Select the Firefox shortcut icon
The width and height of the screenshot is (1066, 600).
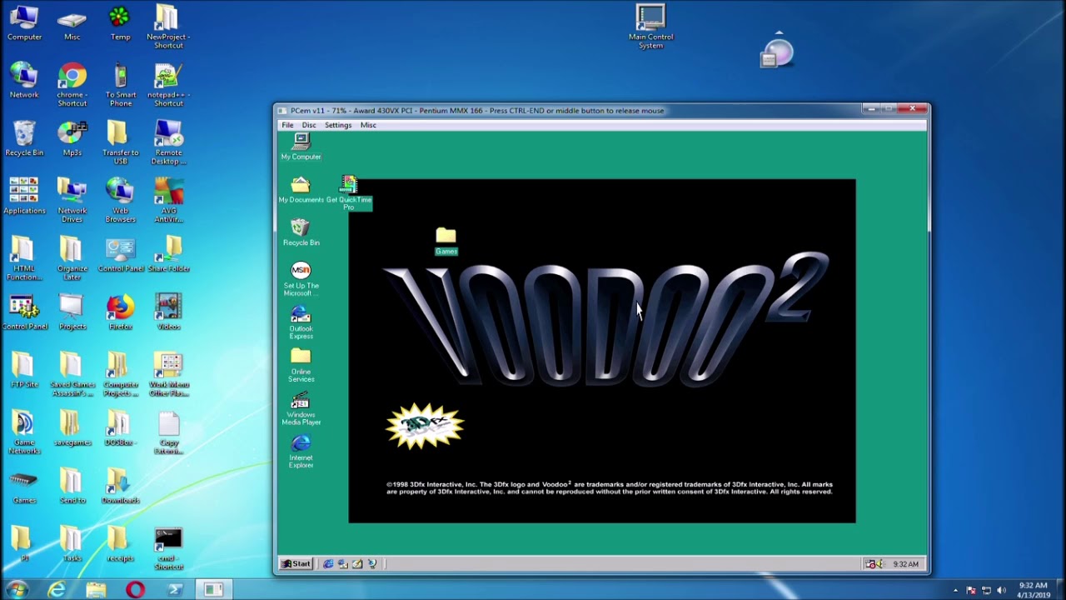(x=120, y=312)
